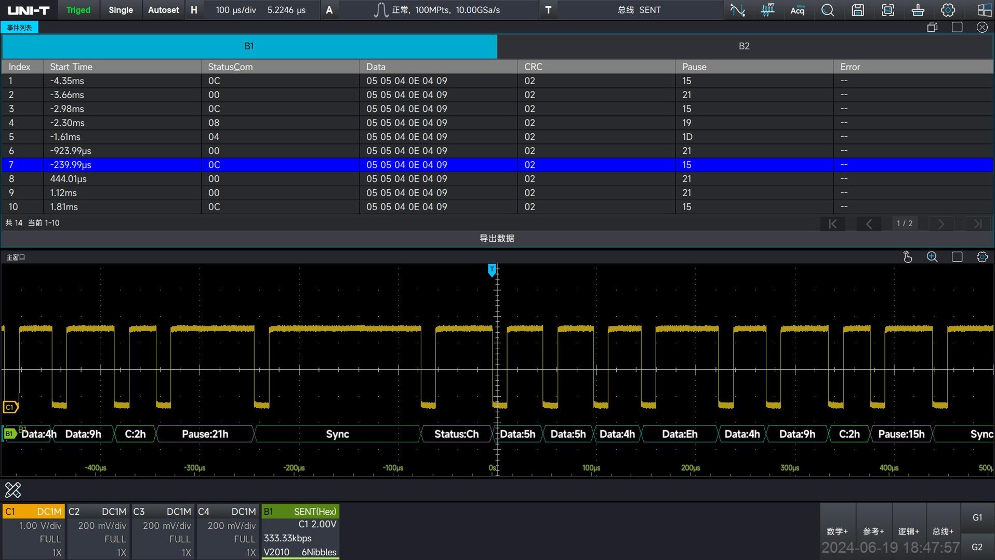Add a reference waveform with 参考+

(x=873, y=531)
